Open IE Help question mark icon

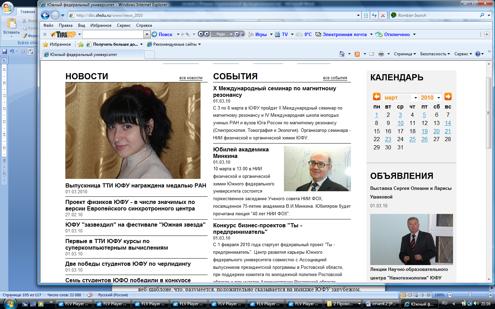click(x=477, y=54)
